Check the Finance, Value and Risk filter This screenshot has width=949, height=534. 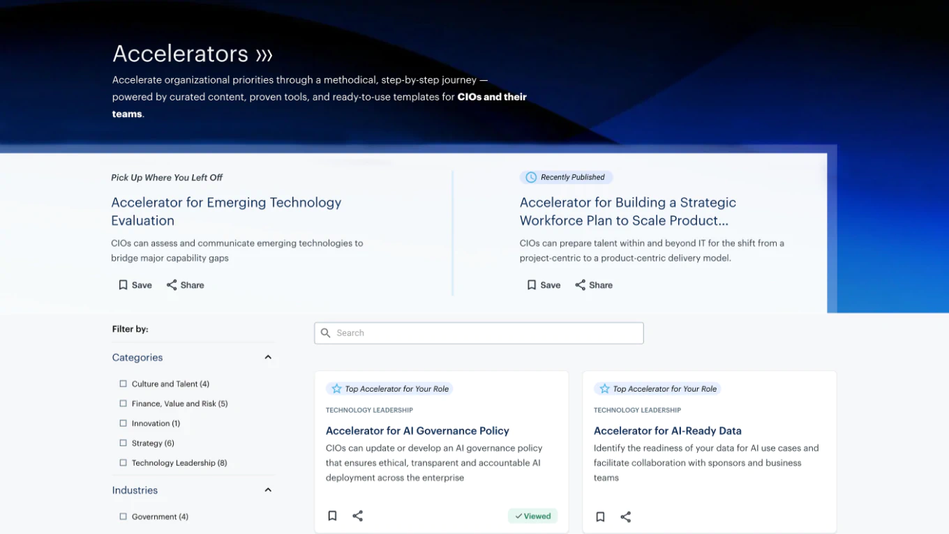[x=123, y=403]
